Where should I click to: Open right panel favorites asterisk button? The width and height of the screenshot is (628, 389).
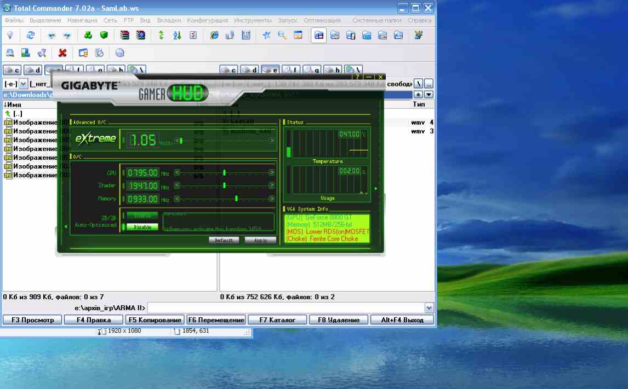coord(418,95)
